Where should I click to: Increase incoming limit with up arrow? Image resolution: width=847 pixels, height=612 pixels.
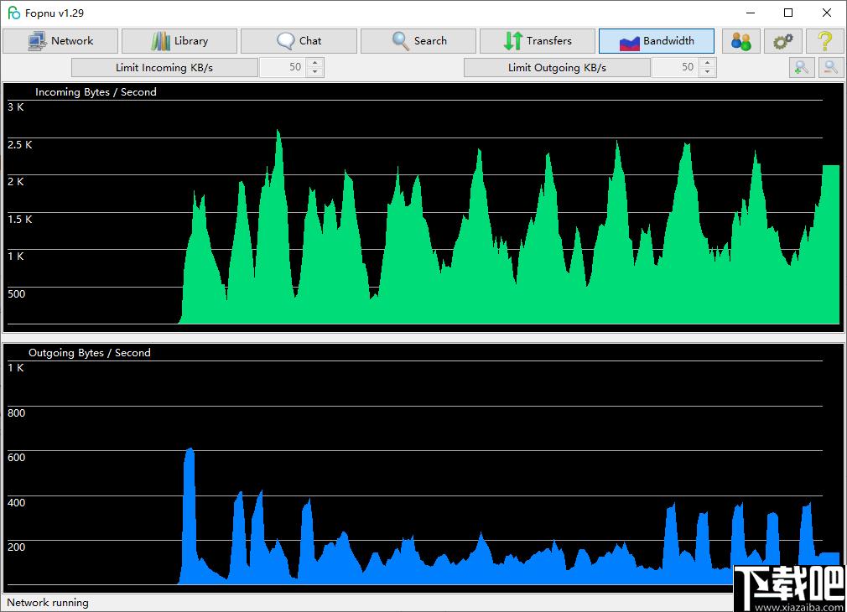tap(315, 63)
